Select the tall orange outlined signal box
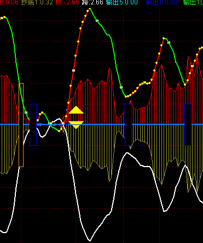 [x=21, y=125]
